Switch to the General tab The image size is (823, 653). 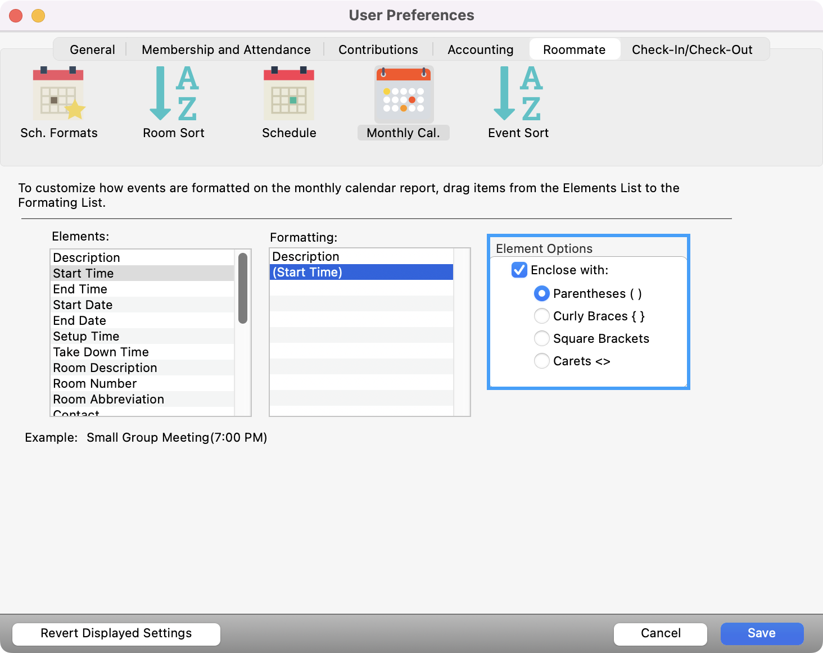pyautogui.click(x=92, y=49)
